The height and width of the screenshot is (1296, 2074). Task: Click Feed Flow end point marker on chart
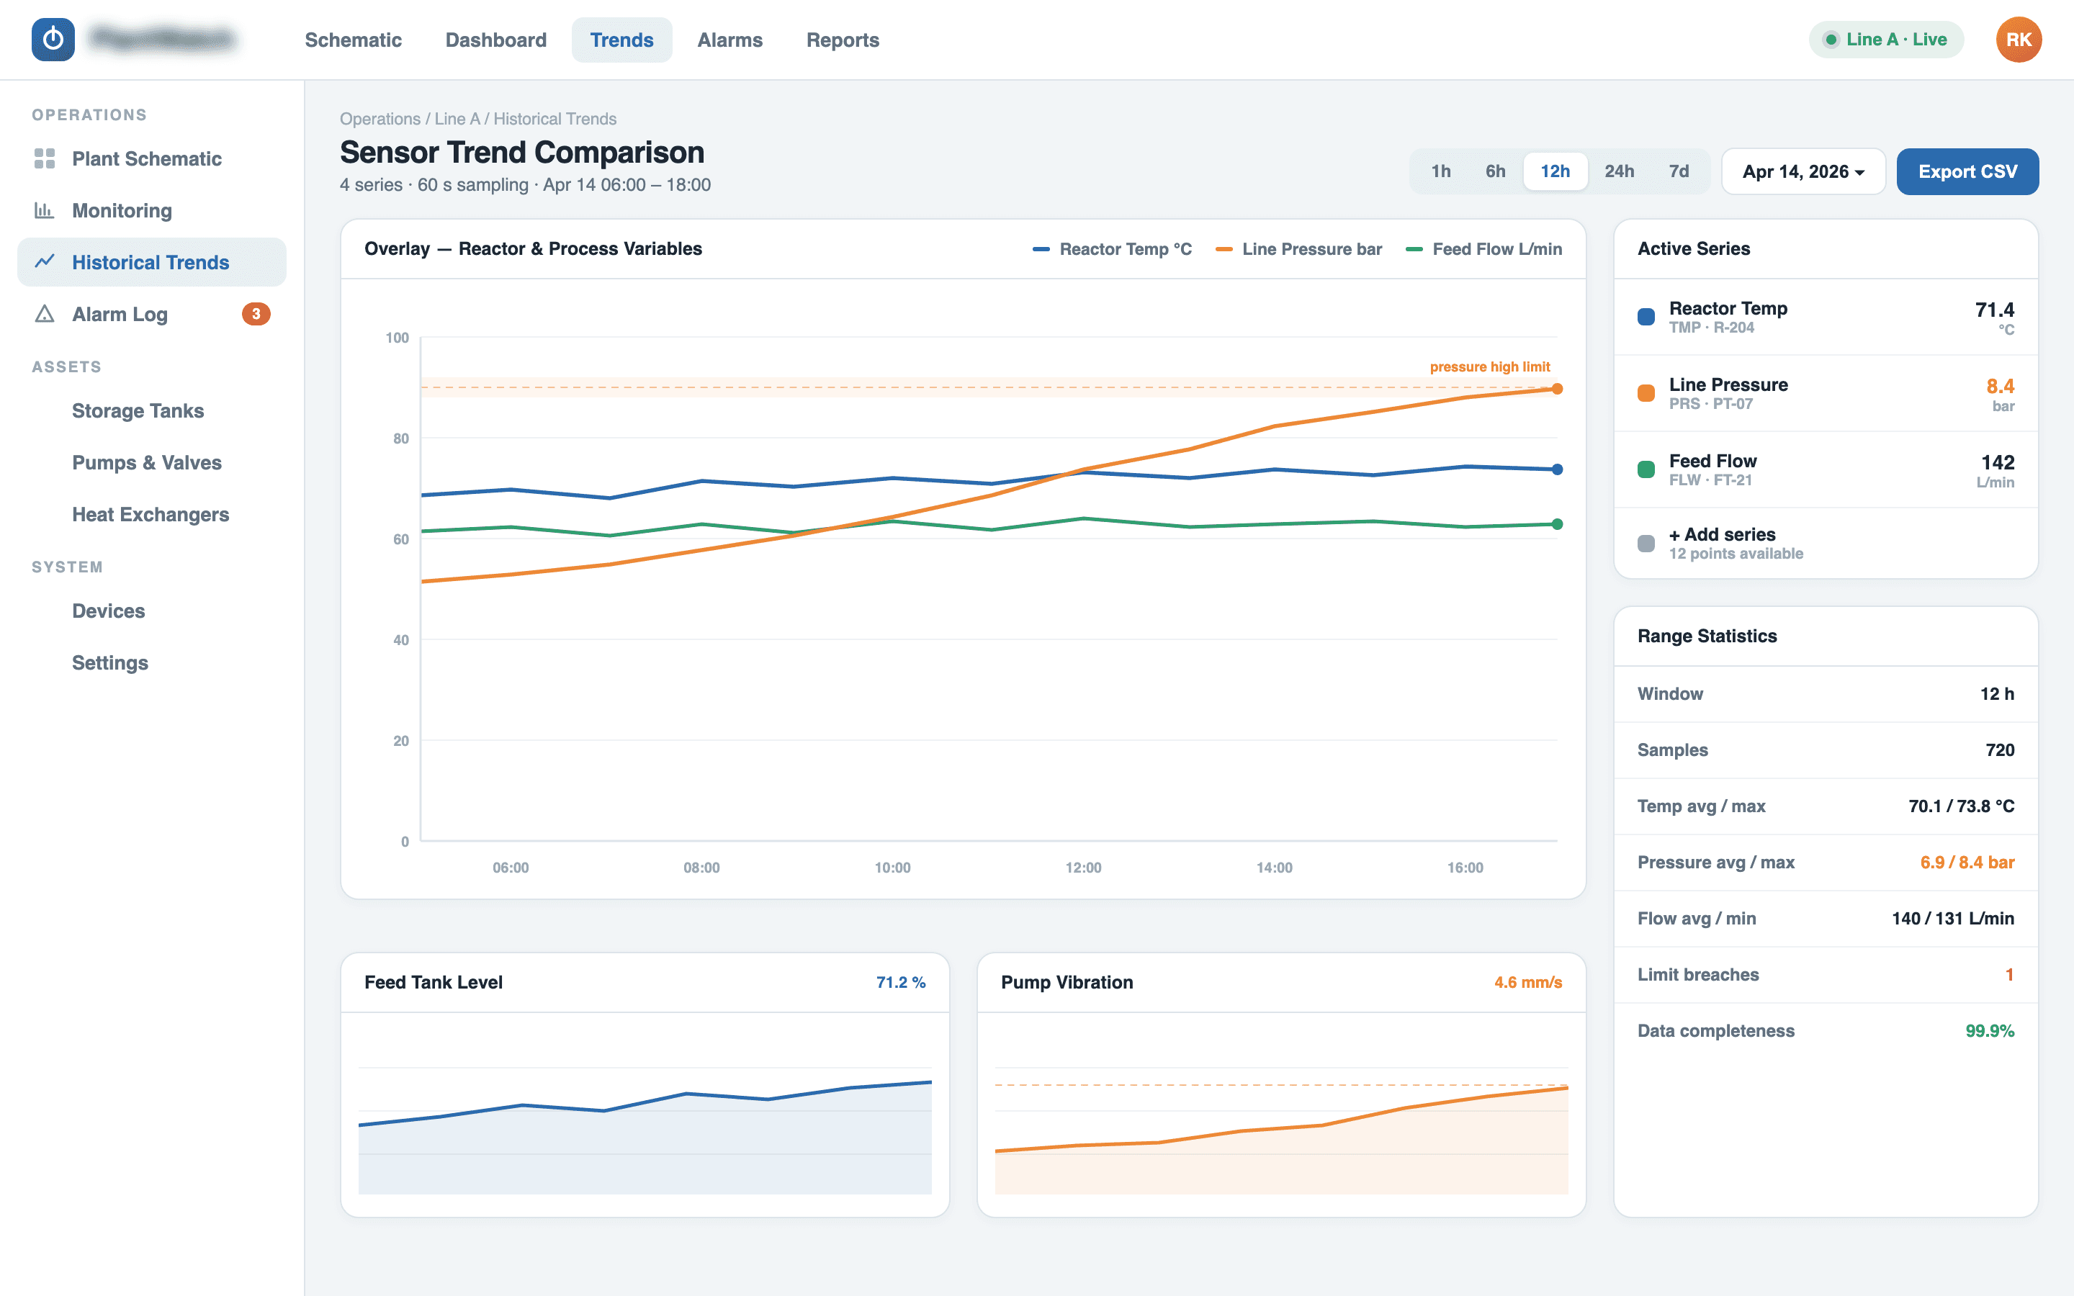pos(1557,523)
